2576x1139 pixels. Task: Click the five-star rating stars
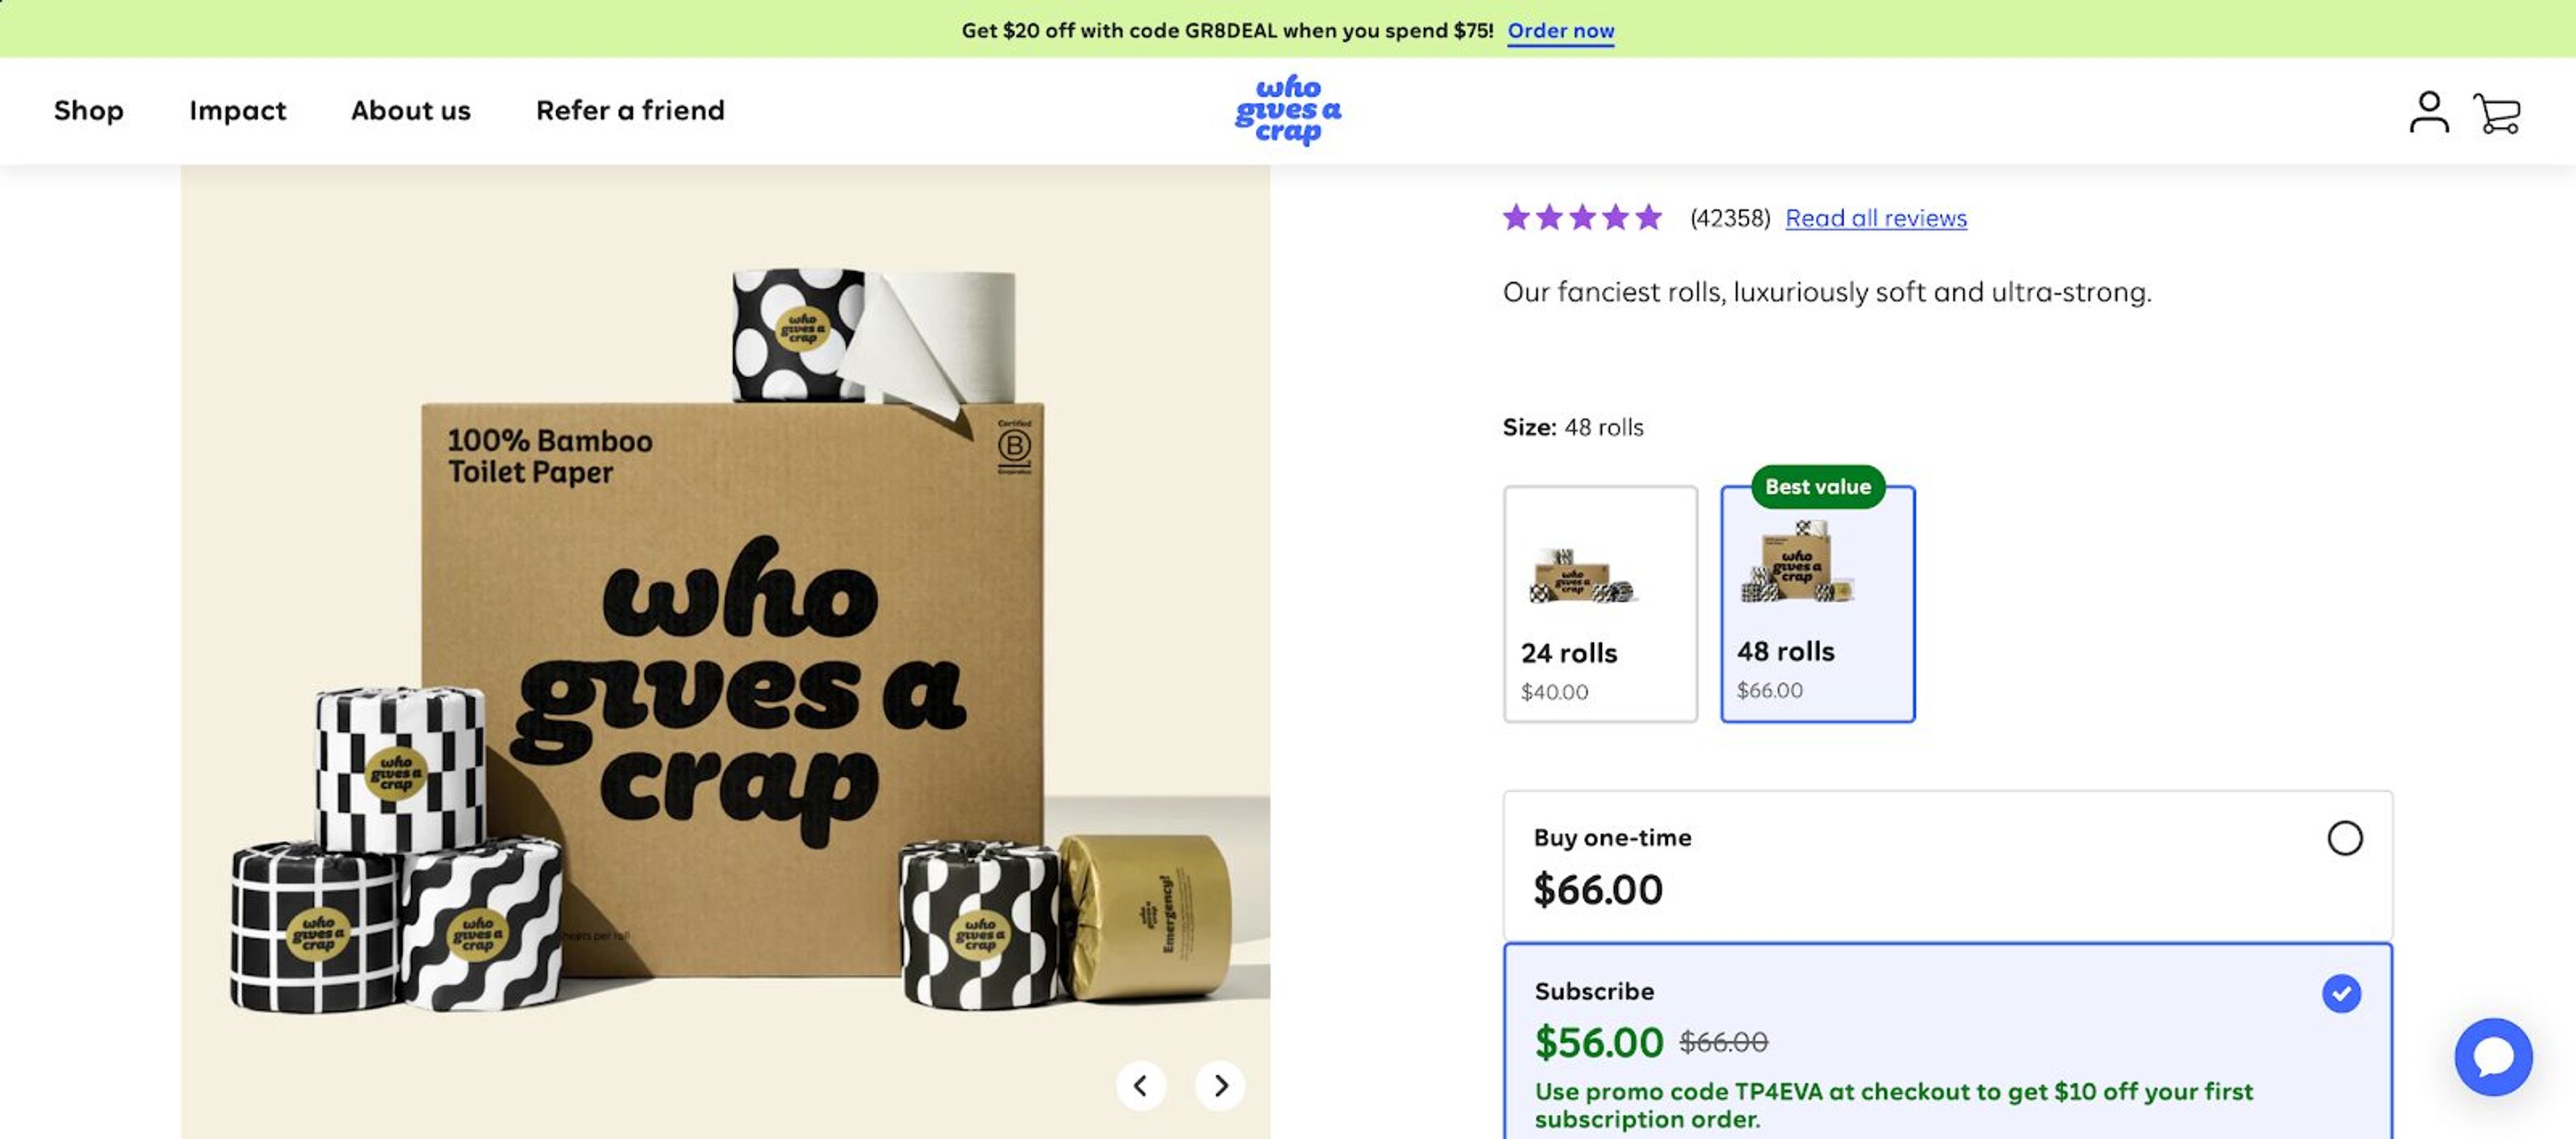coord(1581,217)
